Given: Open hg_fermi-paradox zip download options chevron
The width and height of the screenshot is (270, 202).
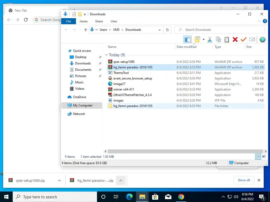Looking at the screenshot, I should (x=121, y=180).
